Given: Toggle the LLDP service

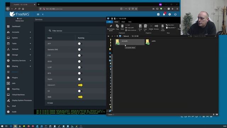Looking at the screenshot, I should (x=80, y=67).
